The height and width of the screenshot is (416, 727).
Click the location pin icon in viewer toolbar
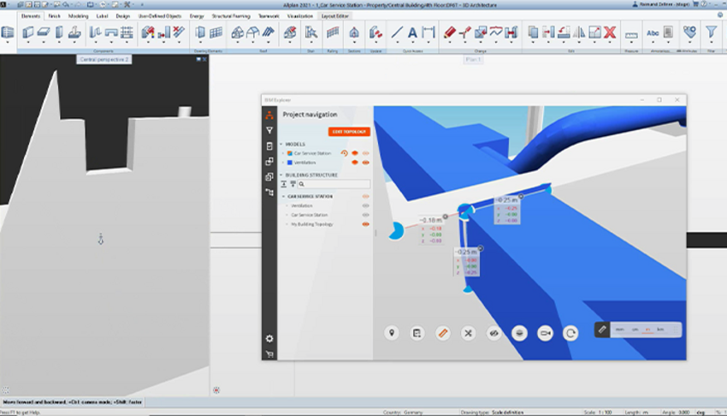(x=392, y=333)
